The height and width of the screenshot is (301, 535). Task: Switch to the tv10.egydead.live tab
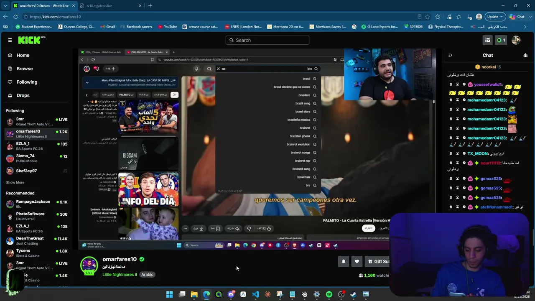(110, 6)
